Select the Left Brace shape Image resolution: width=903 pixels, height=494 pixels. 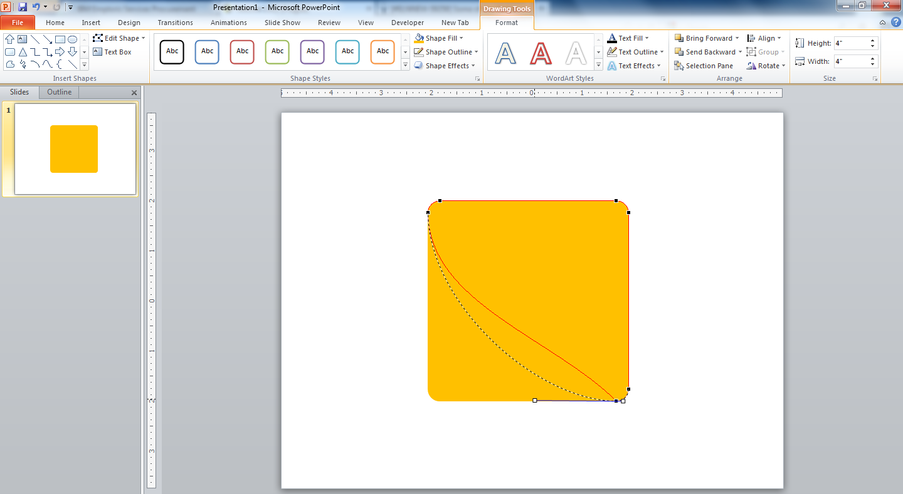(60, 64)
